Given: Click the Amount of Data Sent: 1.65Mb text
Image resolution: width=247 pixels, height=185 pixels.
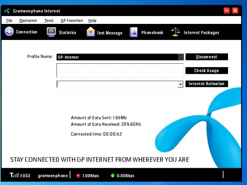Looking at the screenshot, I should click(99, 118).
